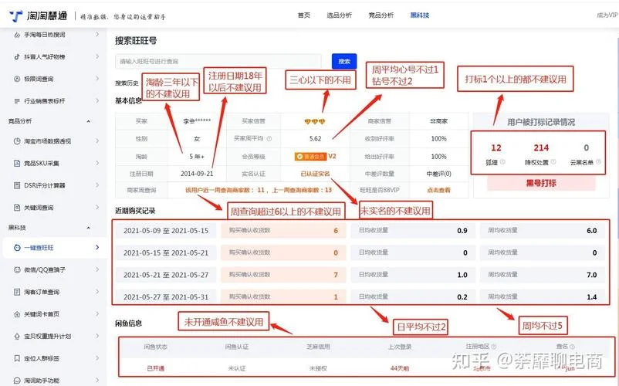Click the 宝贝权重提升计划 arrow icon

point(17,337)
